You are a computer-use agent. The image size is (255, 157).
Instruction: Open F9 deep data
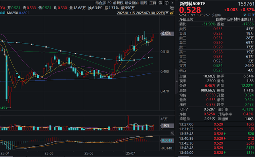click(110, 3)
